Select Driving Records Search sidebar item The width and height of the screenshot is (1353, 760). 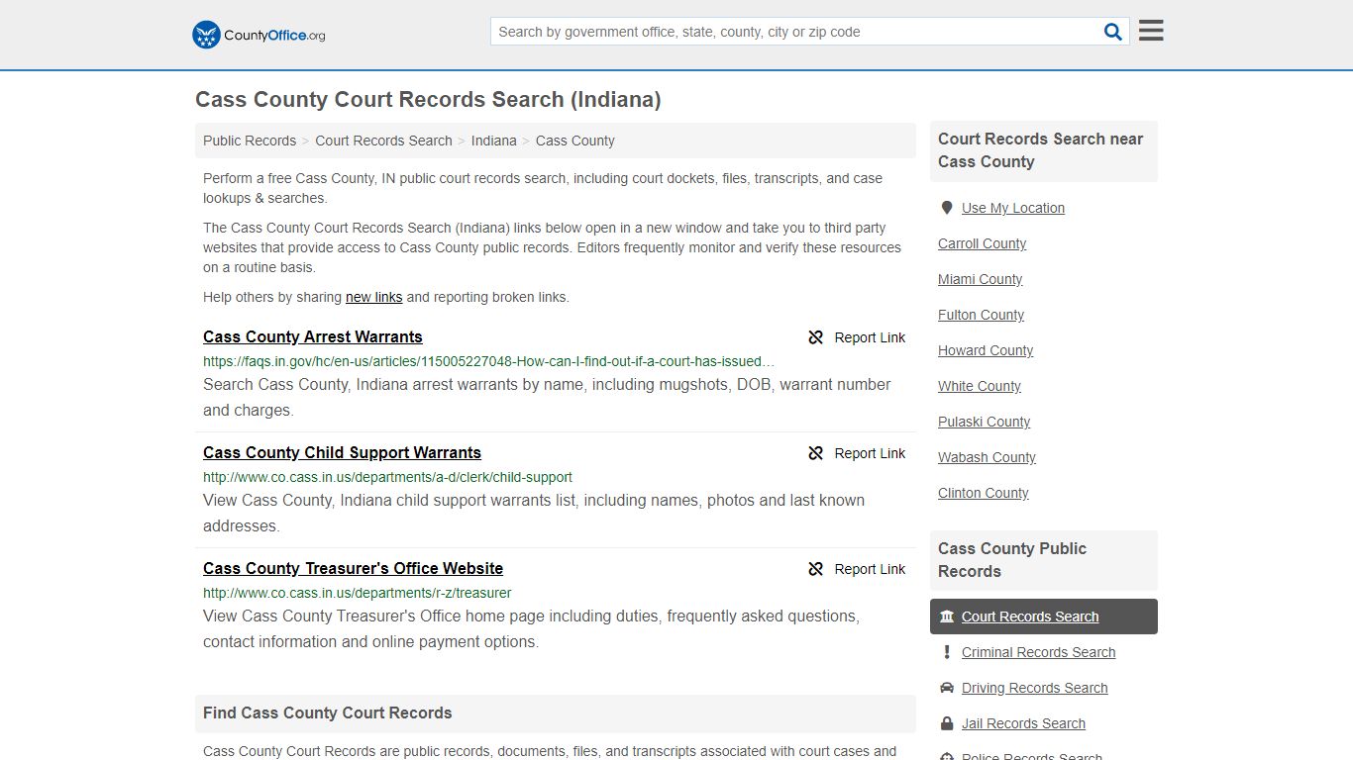(x=1034, y=688)
